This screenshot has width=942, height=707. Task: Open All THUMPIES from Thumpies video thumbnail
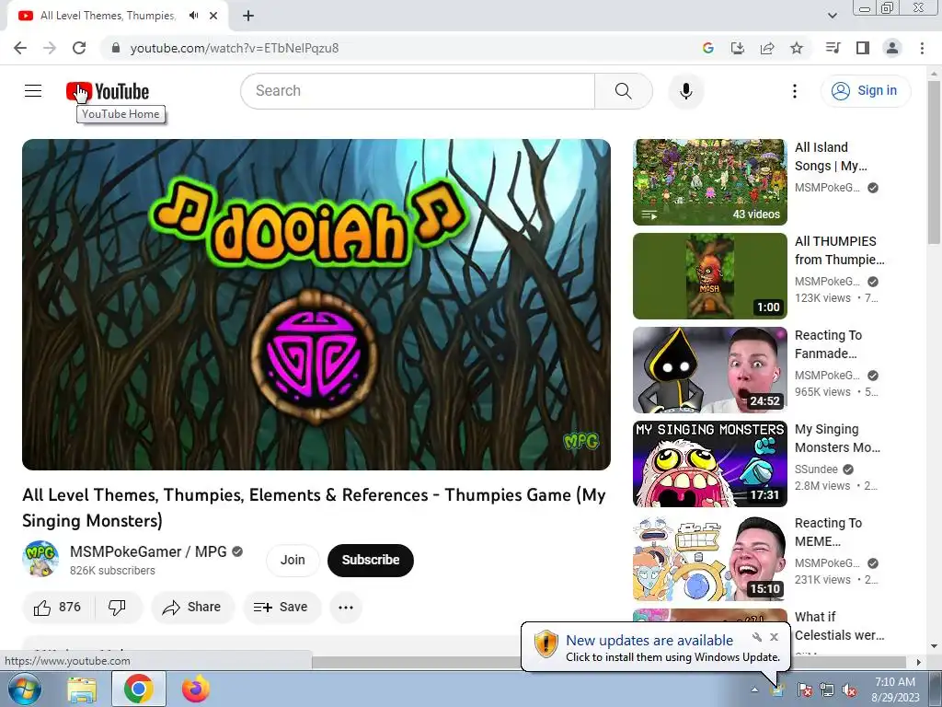[x=709, y=276]
